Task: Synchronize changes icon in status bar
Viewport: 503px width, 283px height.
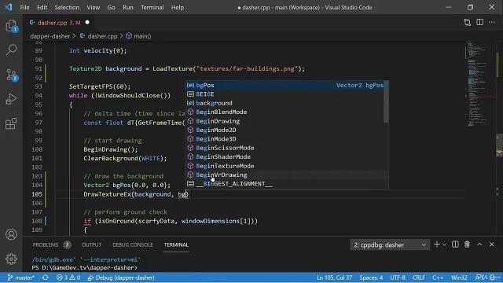Action: click(x=46, y=277)
